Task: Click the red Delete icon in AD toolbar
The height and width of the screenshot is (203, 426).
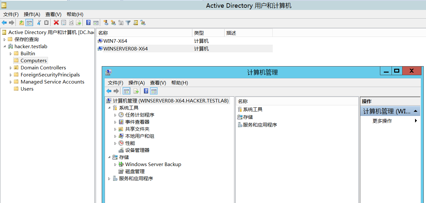Action: pyautogui.click(x=56, y=22)
